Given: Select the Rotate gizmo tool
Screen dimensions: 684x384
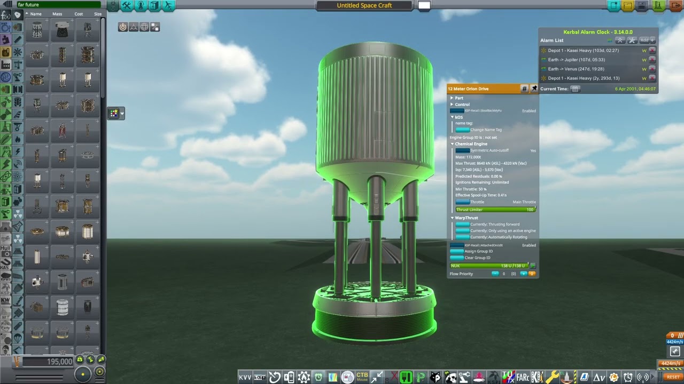Looking at the screenshot, I should coord(144,27).
